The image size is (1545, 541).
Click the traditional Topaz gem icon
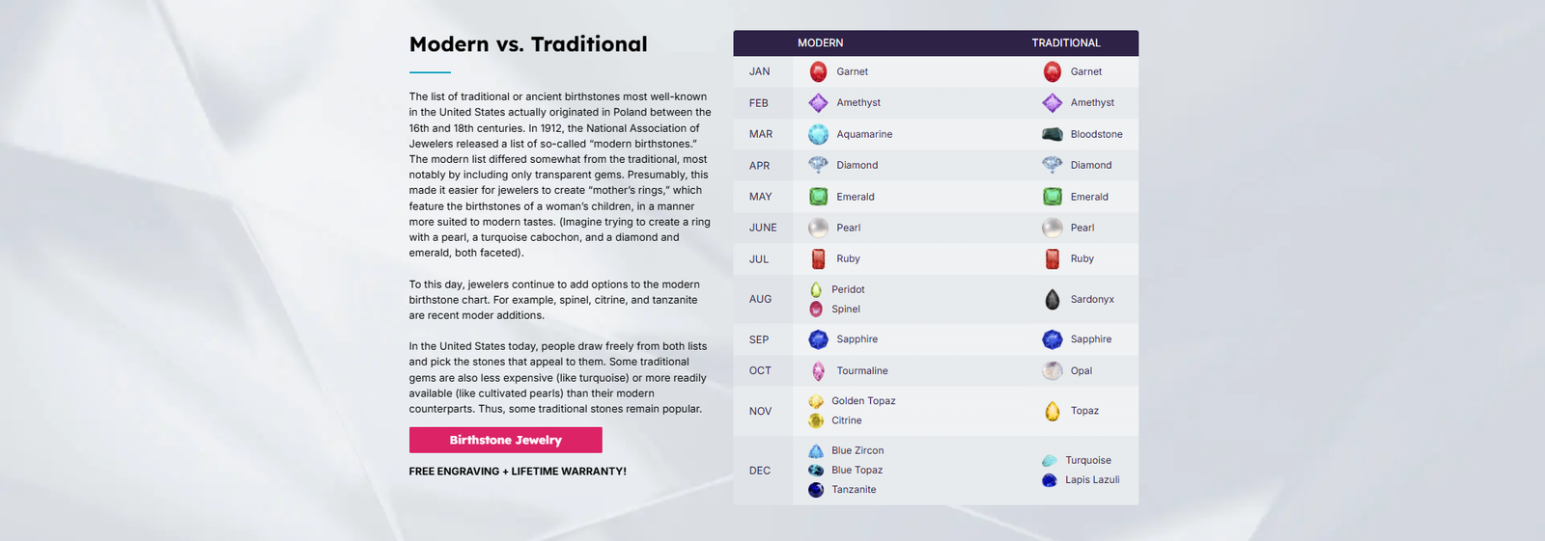tap(1053, 411)
